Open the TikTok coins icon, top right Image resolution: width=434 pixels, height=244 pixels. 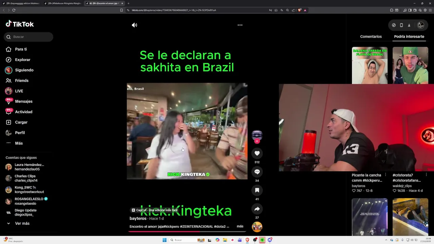point(394,25)
